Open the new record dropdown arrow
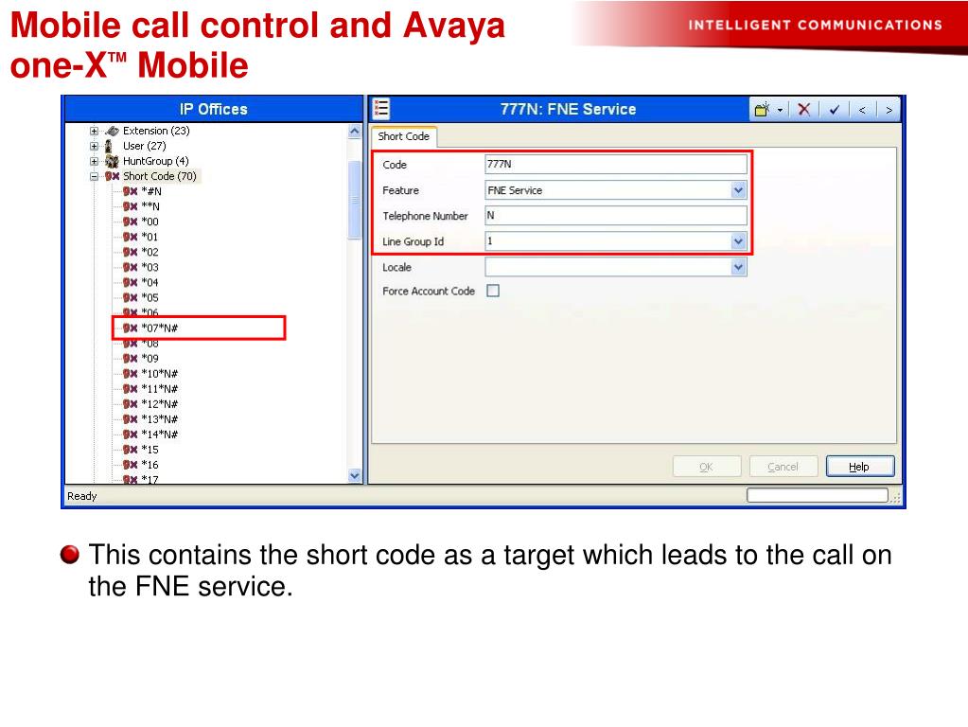The height and width of the screenshot is (727, 968). [780, 110]
